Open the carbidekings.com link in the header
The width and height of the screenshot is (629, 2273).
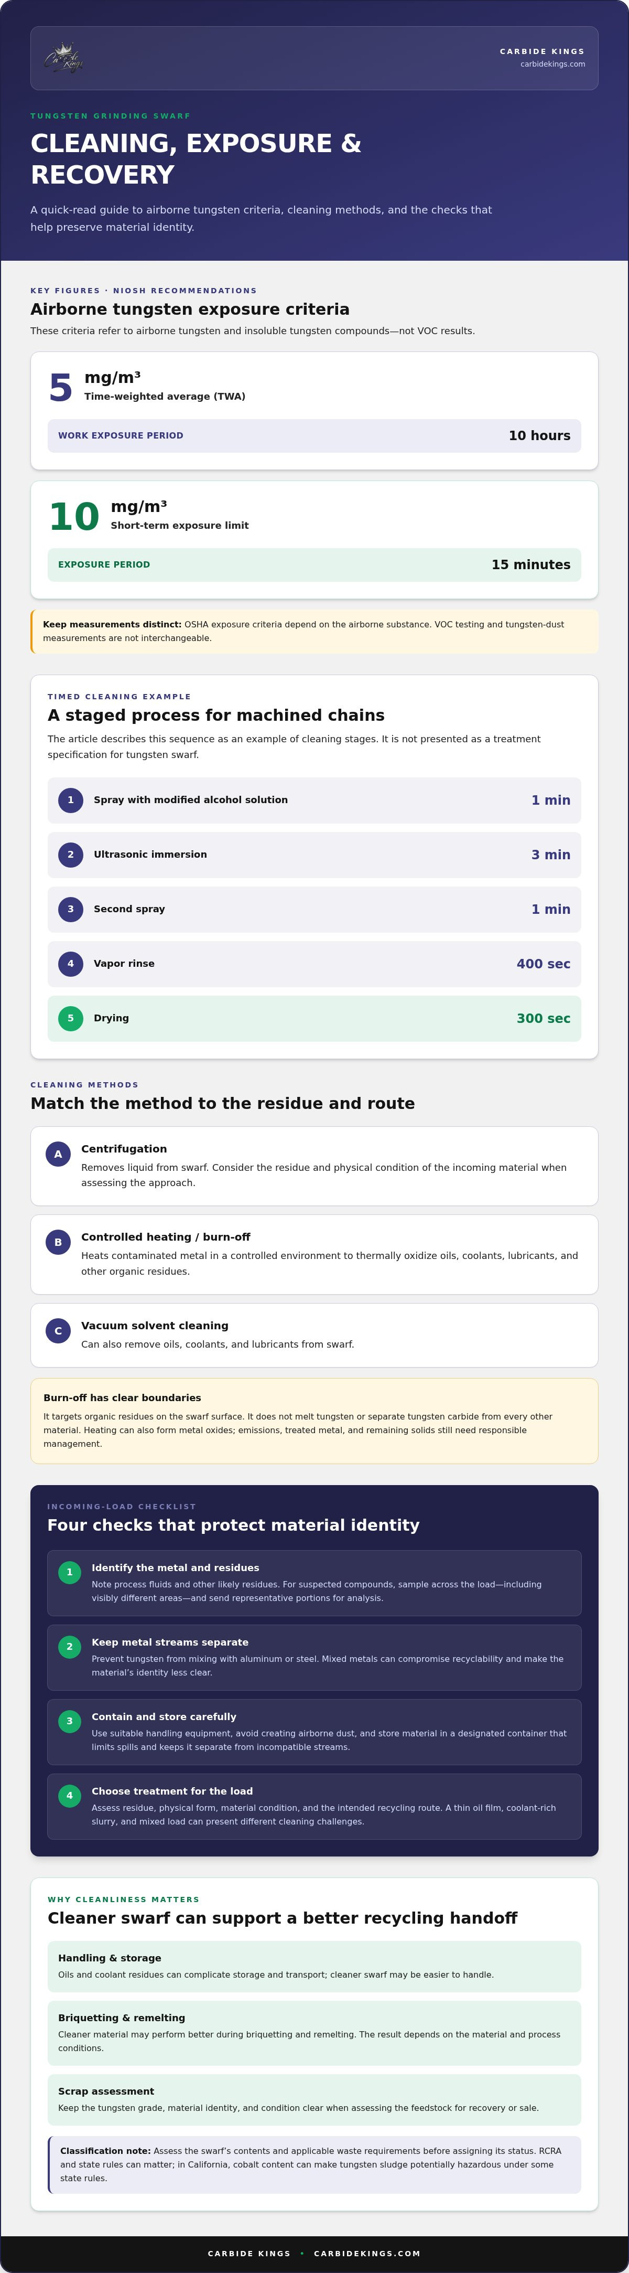click(552, 65)
